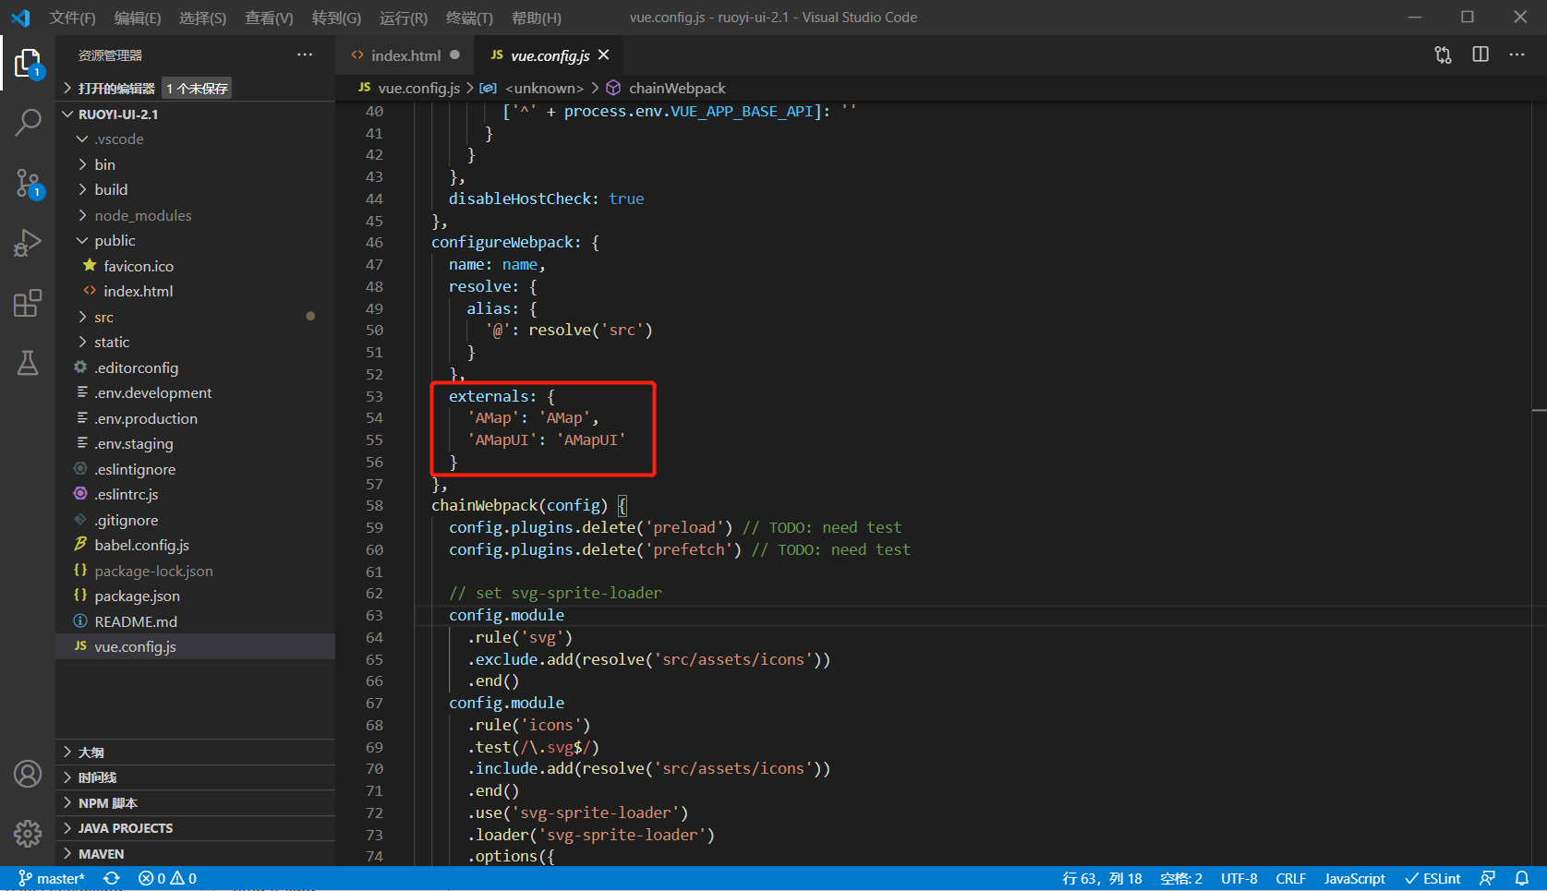The image size is (1547, 891).
Task: Open the Explorer view in activity bar
Action: pos(28,64)
